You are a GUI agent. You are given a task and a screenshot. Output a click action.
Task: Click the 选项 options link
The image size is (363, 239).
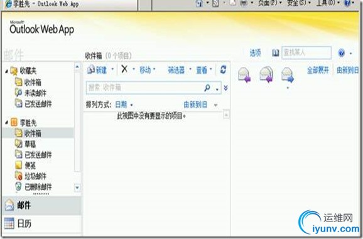256,53
